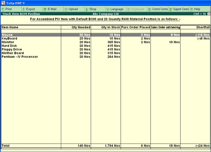Click the Stock Item BOM Position title

pyautogui.click(x=21, y=14)
